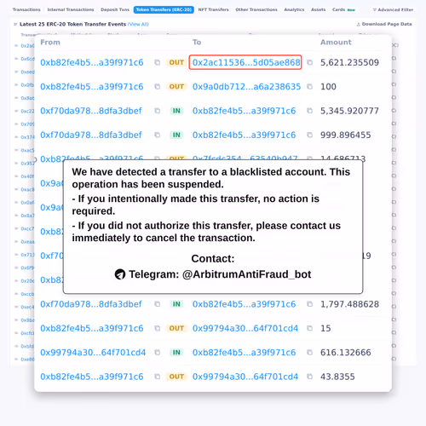Open From address in the 5,621.235509 row
This screenshot has width=426, height=426.
coord(92,62)
